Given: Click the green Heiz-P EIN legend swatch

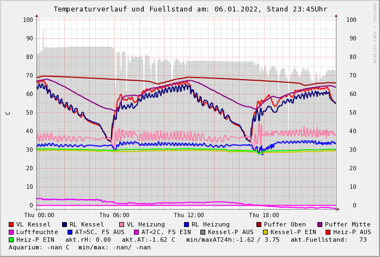Looking at the screenshot, I should 11,240.
